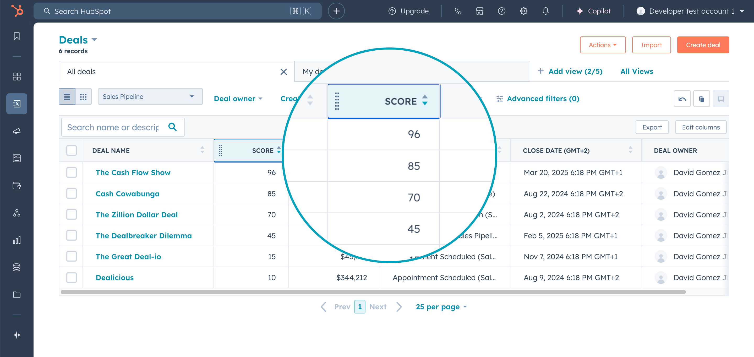
Task: Click Add view (2/5)
Action: tap(570, 71)
